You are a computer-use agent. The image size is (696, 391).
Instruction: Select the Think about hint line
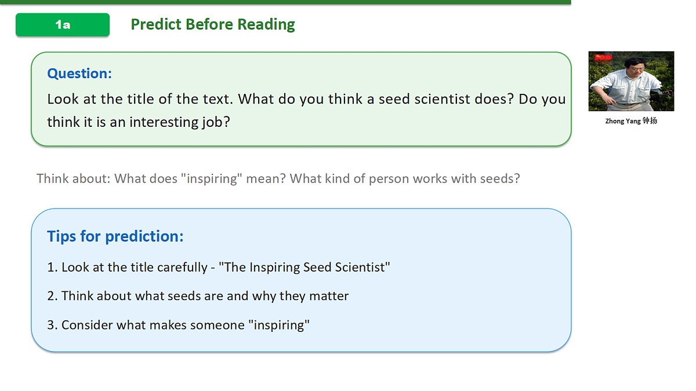click(x=278, y=178)
